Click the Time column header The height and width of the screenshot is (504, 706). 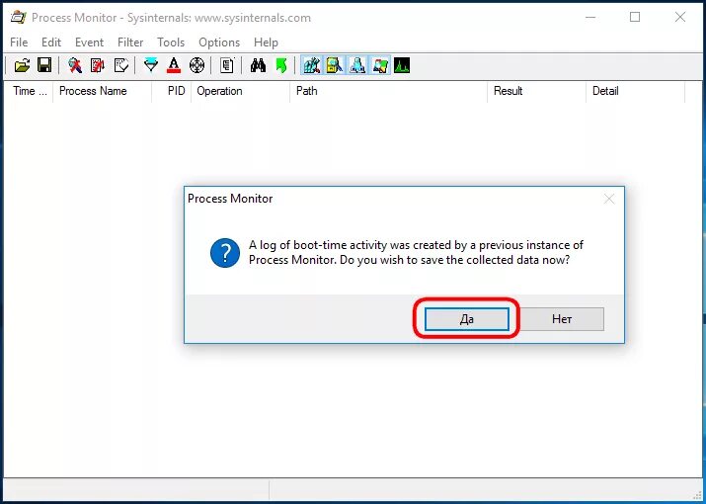(30, 91)
